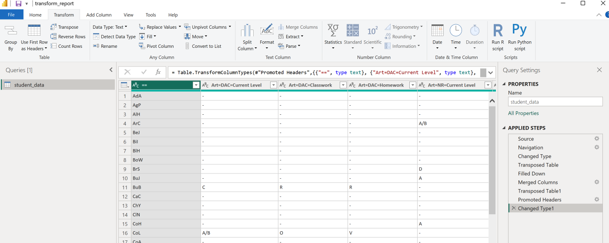Select the student_data query

(58, 85)
